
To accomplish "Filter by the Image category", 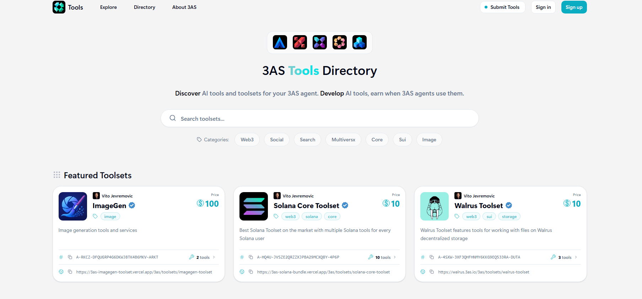I will click(x=429, y=140).
